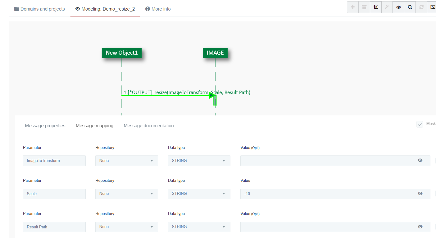Open the Domains and projects tab

39,9
